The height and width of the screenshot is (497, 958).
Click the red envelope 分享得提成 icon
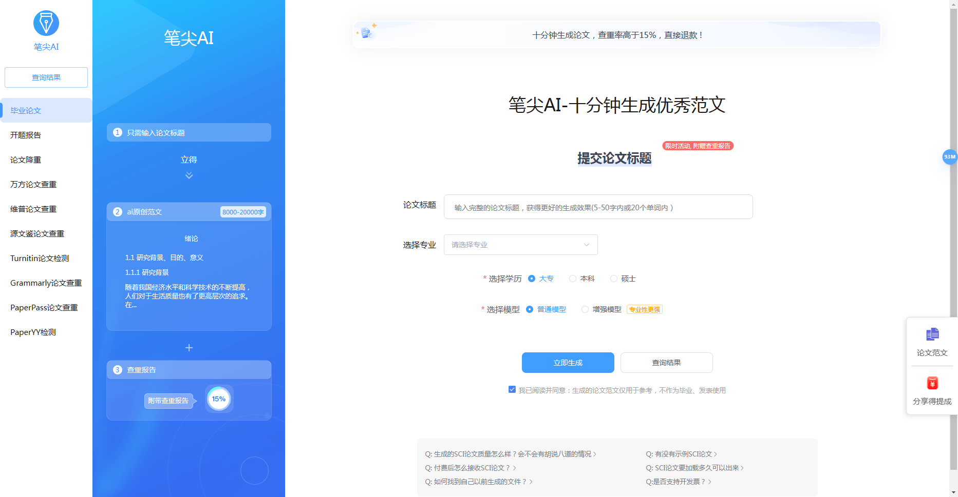click(x=932, y=383)
